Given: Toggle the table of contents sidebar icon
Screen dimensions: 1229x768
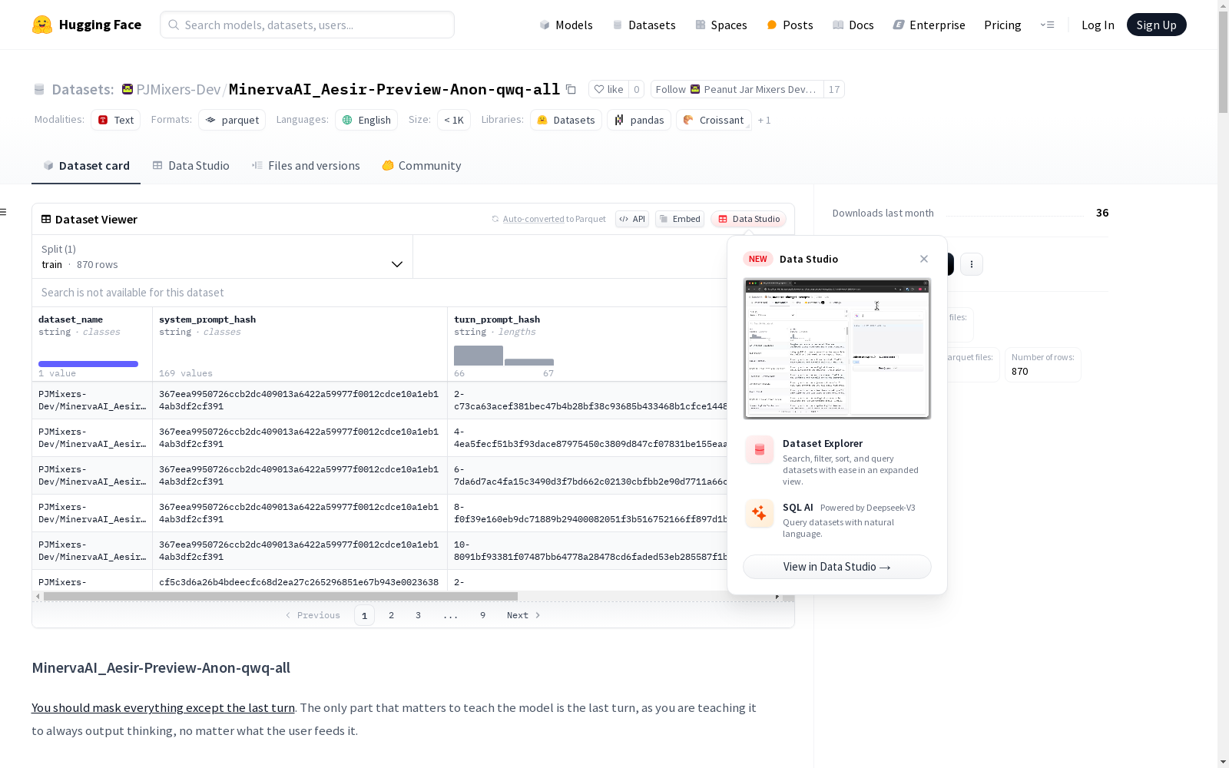Looking at the screenshot, I should pyautogui.click(x=4, y=212).
